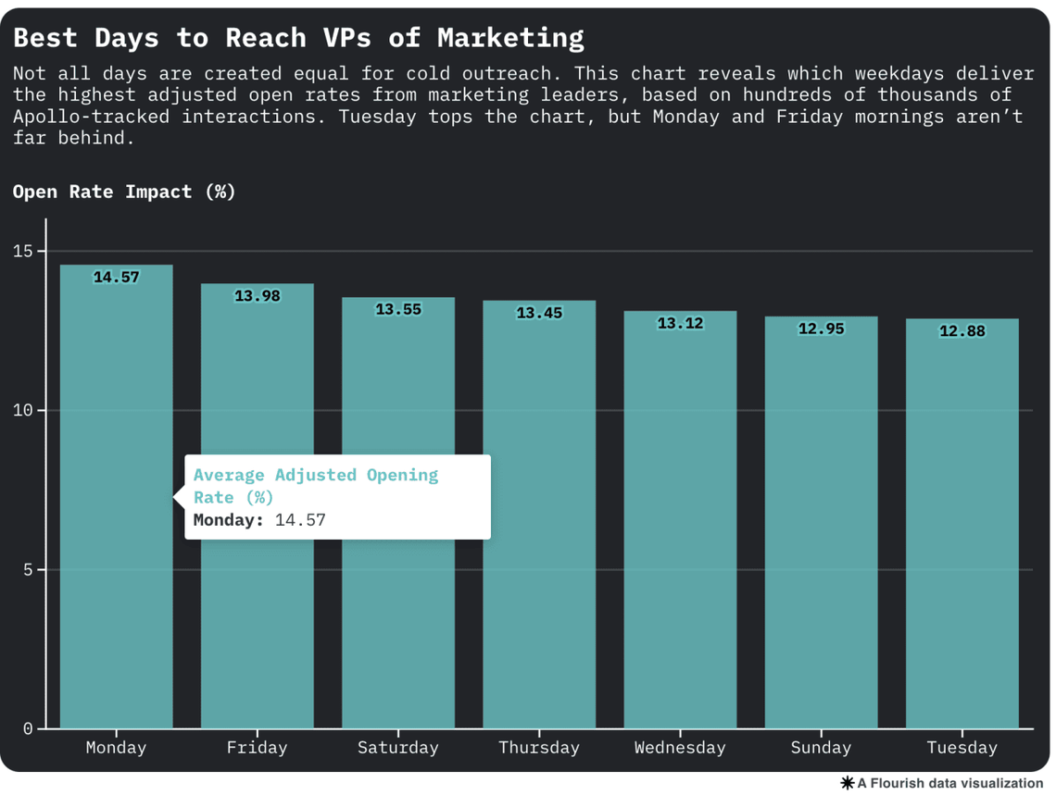Click the 'Wednesday' x-axis label
This screenshot has width=1056, height=795.
click(x=680, y=747)
